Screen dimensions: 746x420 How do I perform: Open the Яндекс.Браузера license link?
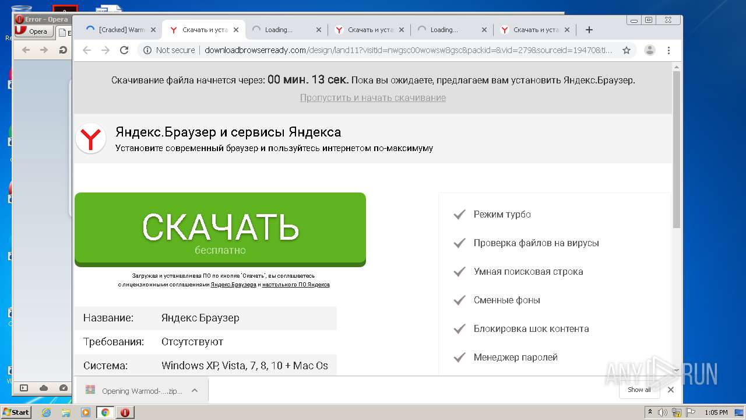tap(233, 285)
